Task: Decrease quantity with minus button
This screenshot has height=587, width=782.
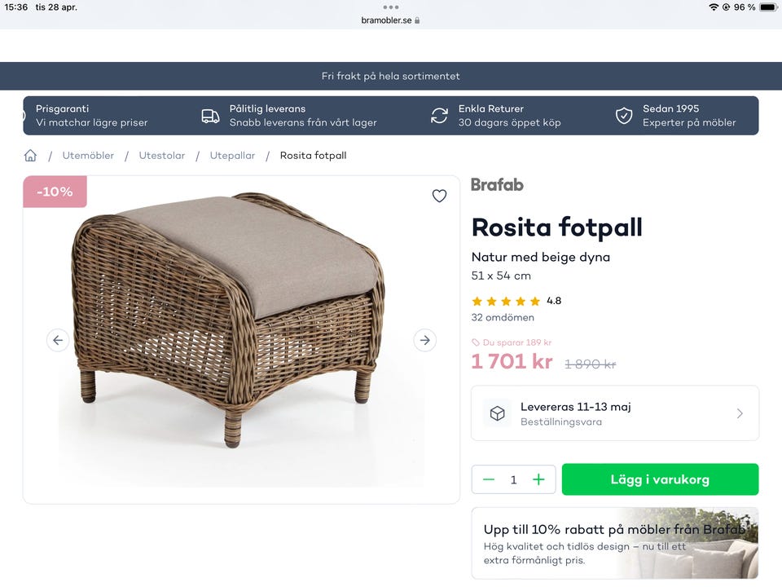Action: pyautogui.click(x=489, y=479)
